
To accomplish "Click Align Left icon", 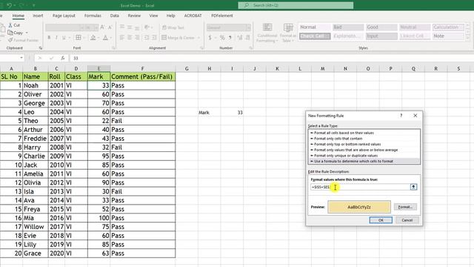I will pos(122,38).
